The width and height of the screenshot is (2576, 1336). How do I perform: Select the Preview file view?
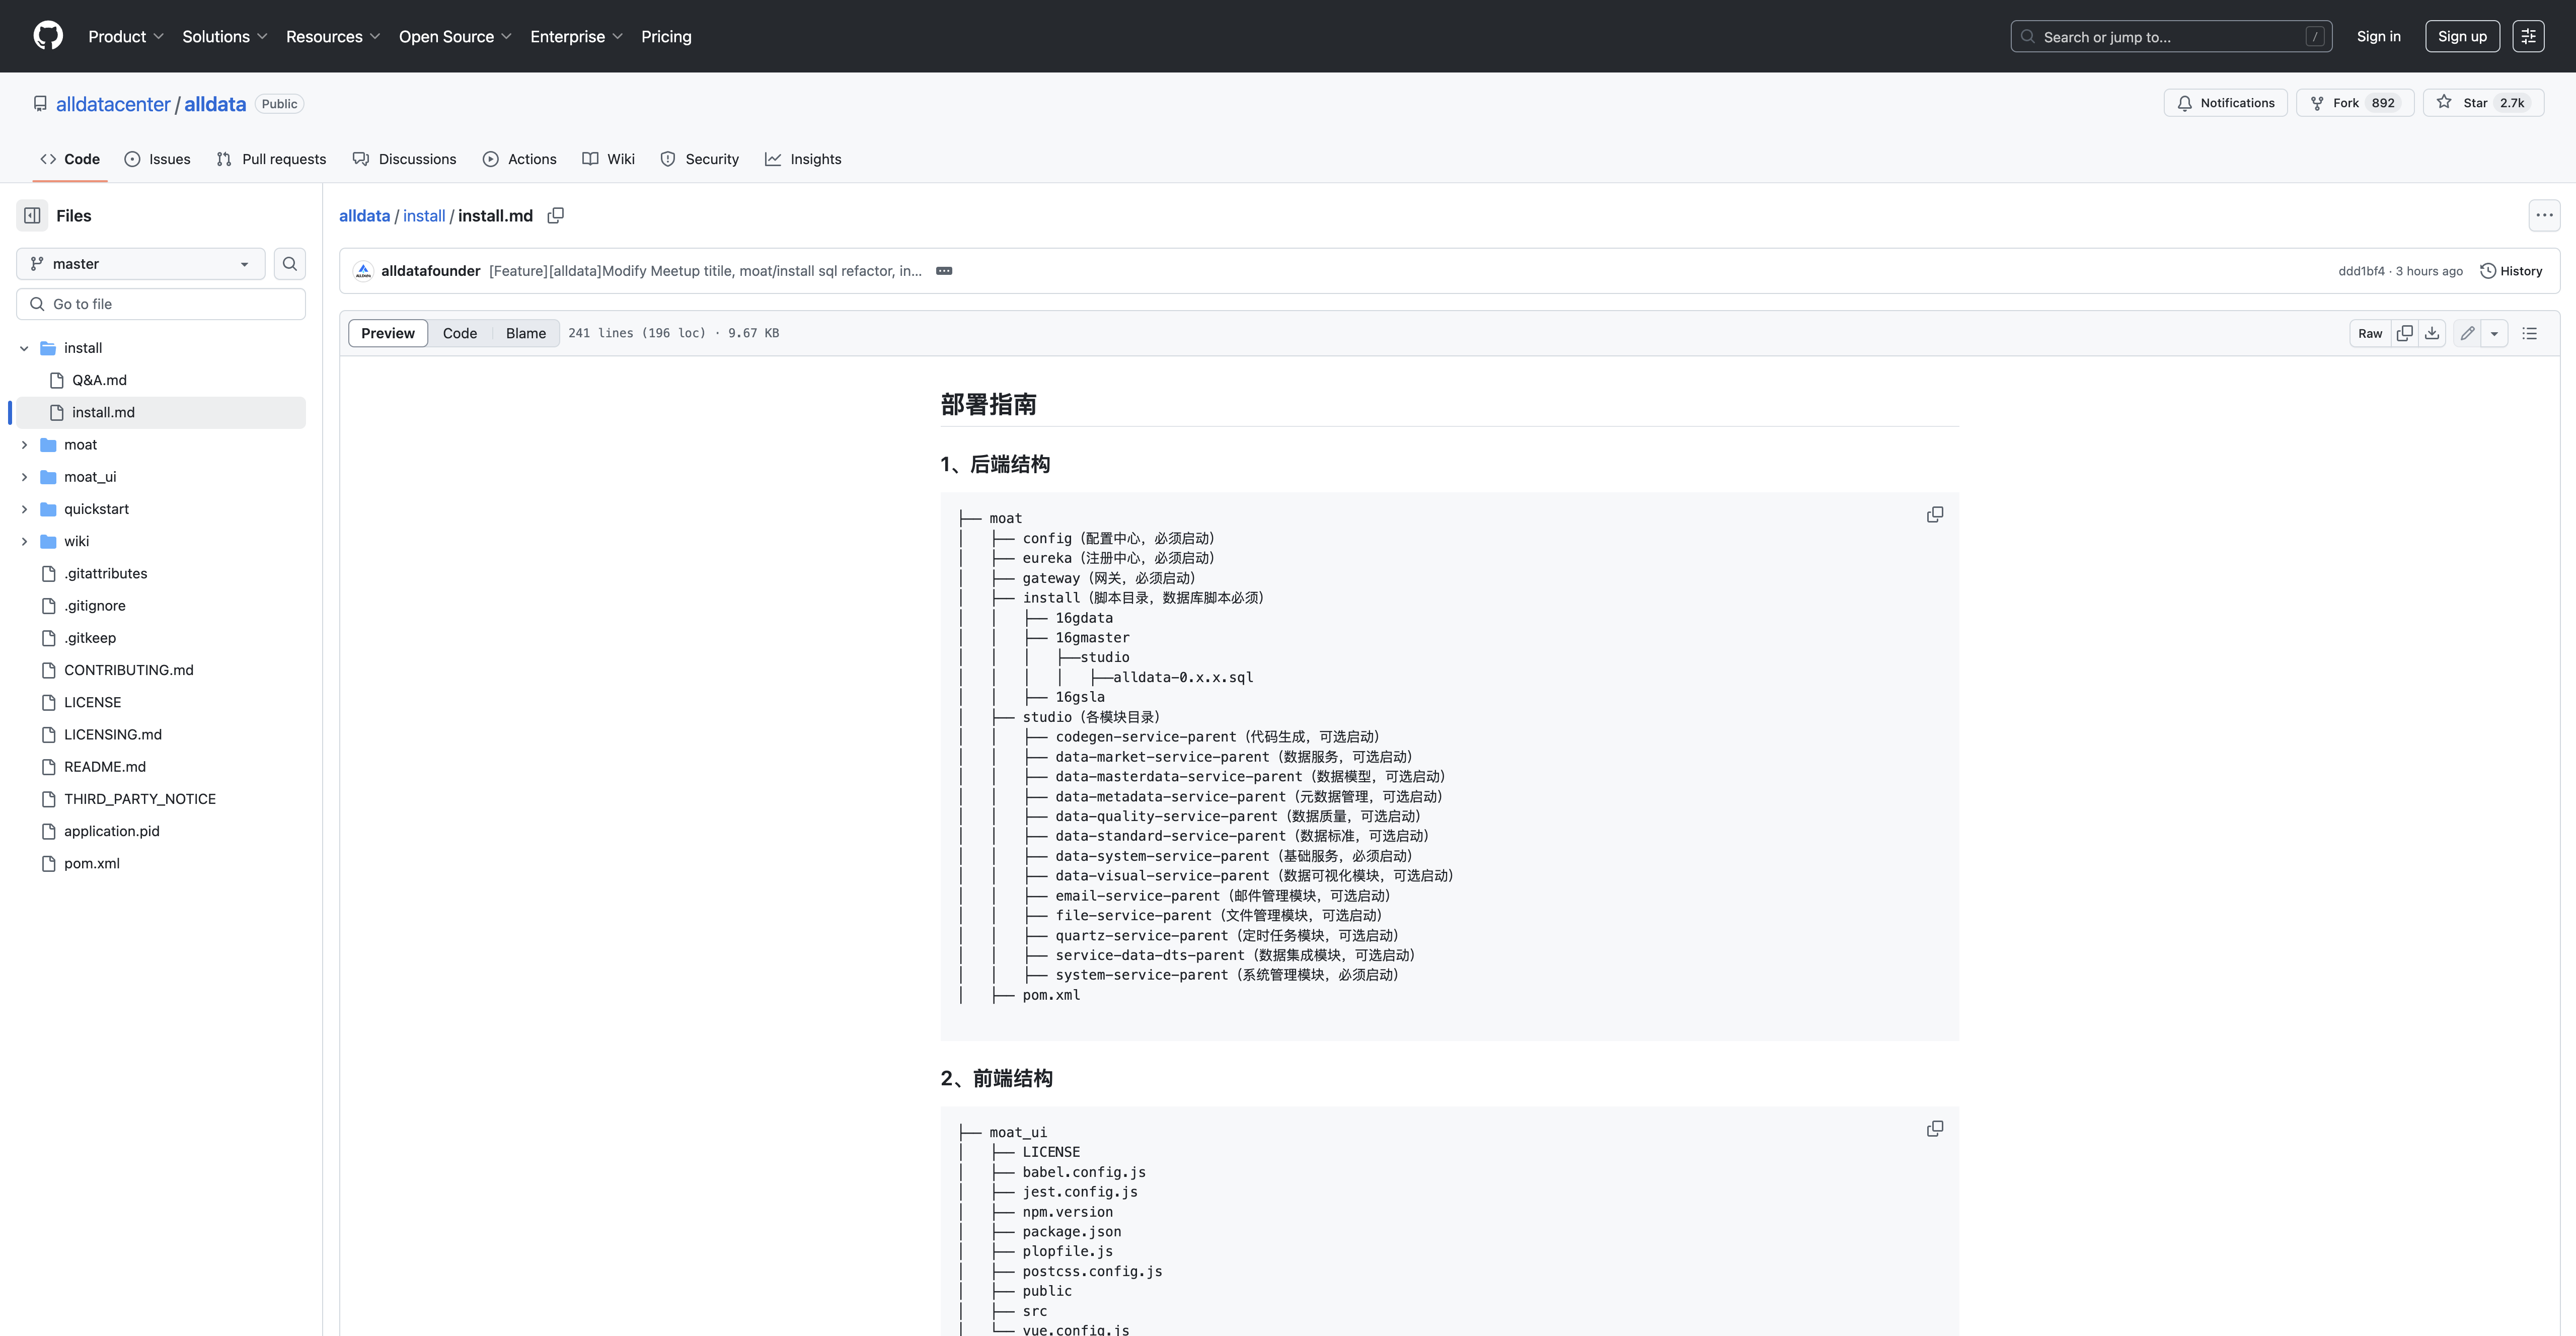(x=388, y=333)
